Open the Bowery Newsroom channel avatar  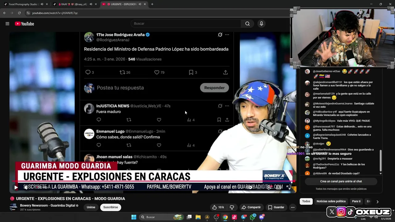(13, 207)
